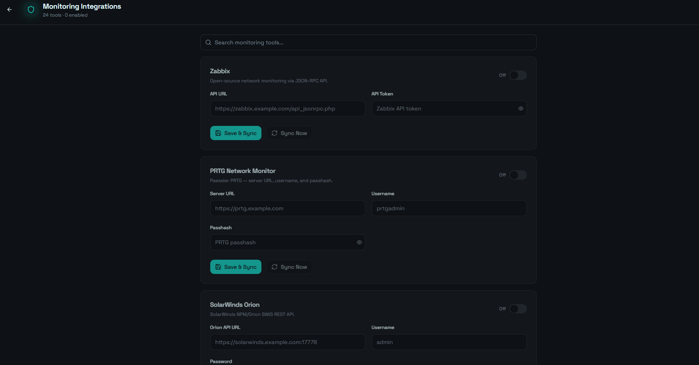Click the PRTG Username input
Viewport: 699px width, 365px height.
click(449, 208)
